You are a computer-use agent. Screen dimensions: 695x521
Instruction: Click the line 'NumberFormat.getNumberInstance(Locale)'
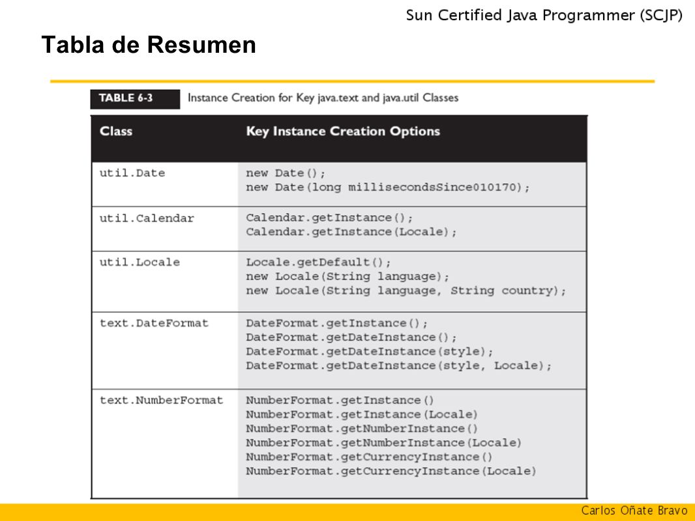click(x=384, y=443)
